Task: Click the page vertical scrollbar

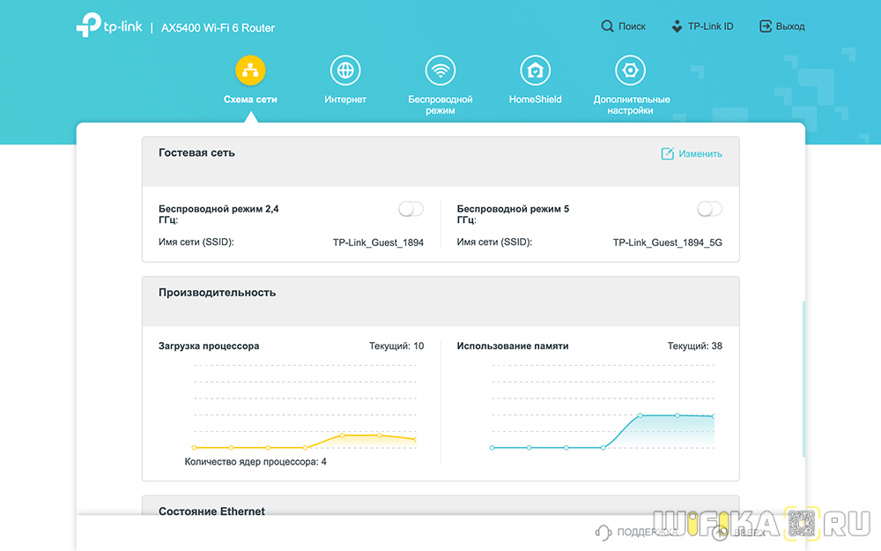Action: [x=803, y=379]
